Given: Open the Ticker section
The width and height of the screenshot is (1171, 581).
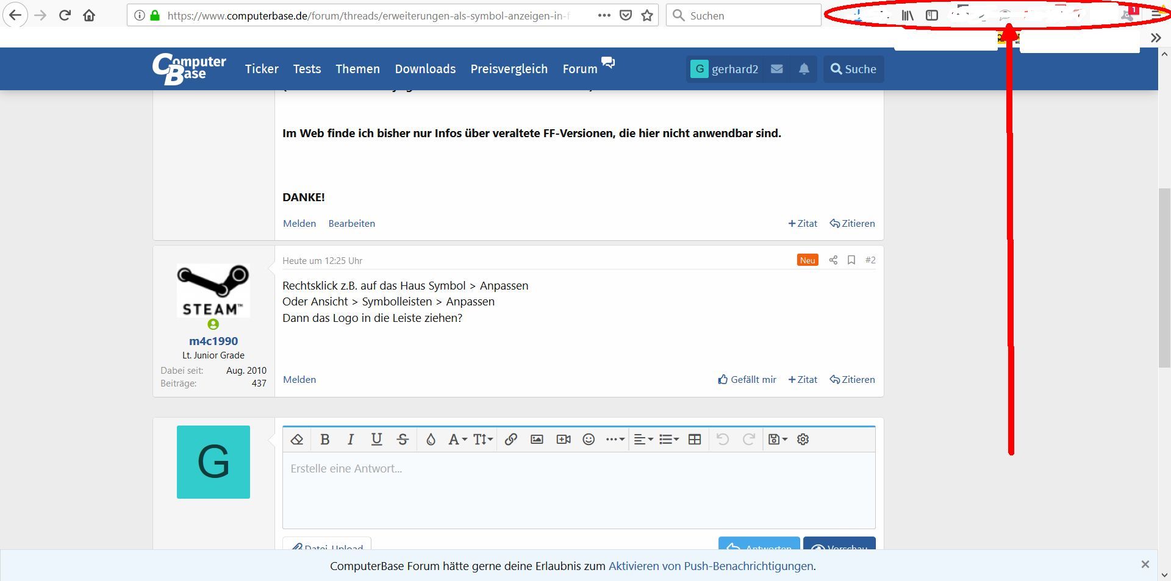Looking at the screenshot, I should 262,69.
